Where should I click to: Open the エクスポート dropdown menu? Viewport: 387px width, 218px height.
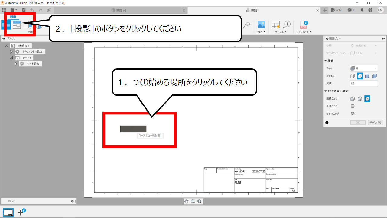click(304, 32)
